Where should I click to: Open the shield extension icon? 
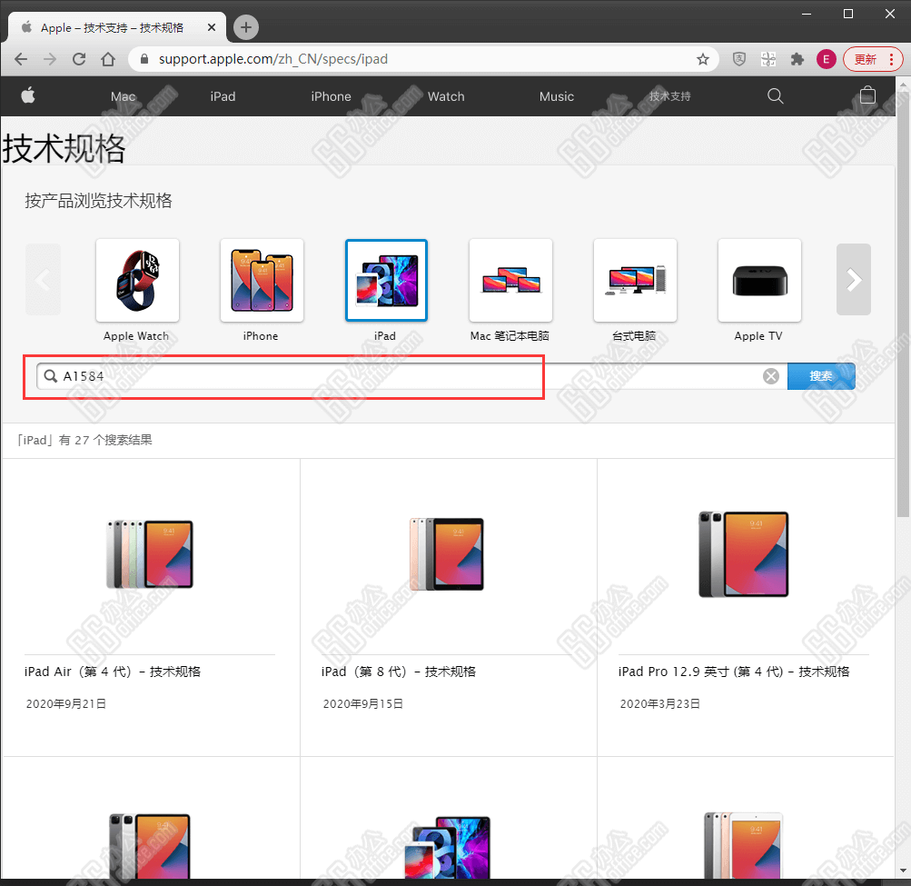(739, 59)
